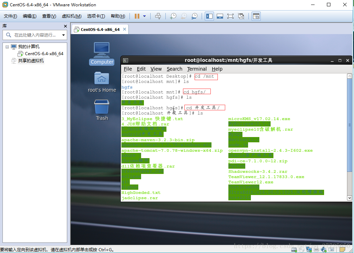
Task: Click the terminal window title bar icon
Action: [126, 60]
